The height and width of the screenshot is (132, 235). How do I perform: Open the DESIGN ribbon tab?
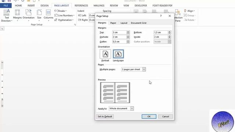44,5
